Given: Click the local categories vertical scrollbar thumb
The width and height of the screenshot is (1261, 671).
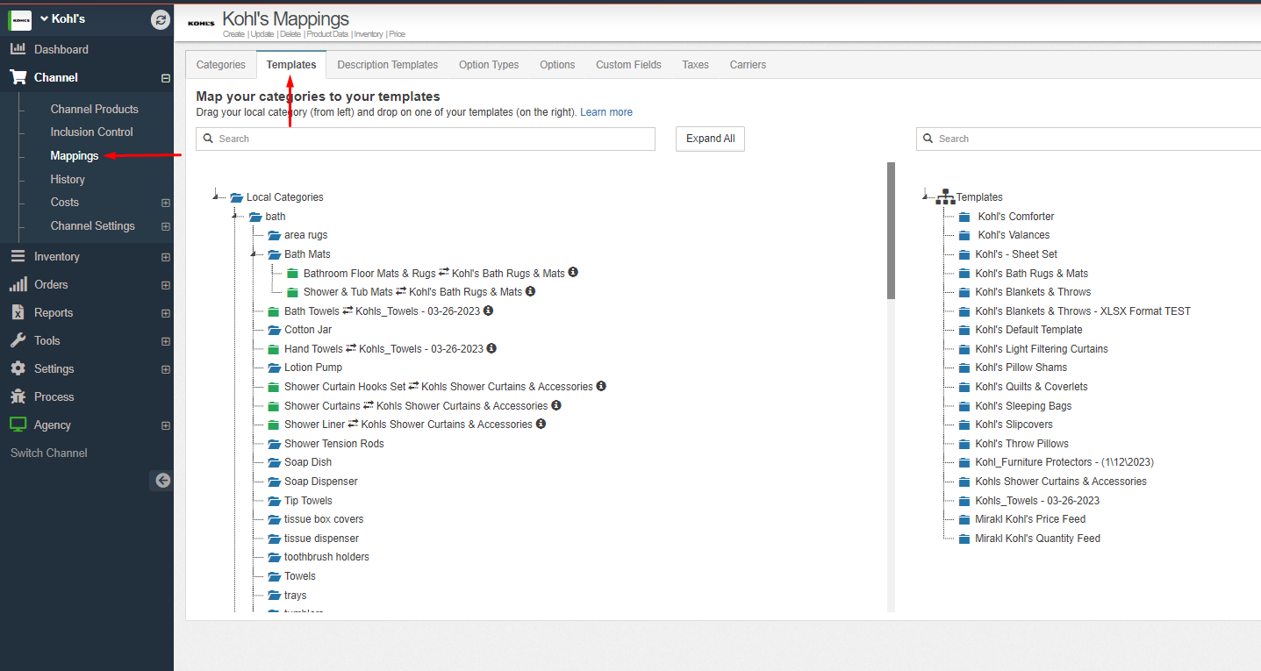Looking at the screenshot, I should [891, 231].
